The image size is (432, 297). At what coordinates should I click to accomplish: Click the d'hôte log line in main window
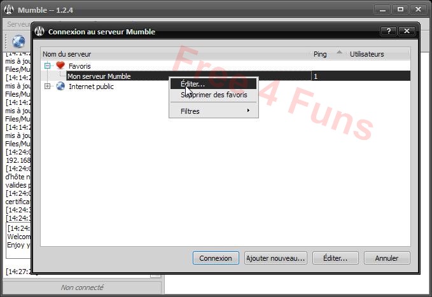18,177
